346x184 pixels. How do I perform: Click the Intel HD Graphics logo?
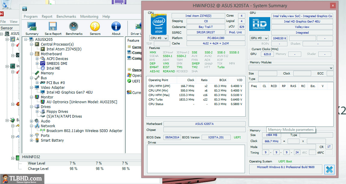pyautogui.click(x=259, y=24)
